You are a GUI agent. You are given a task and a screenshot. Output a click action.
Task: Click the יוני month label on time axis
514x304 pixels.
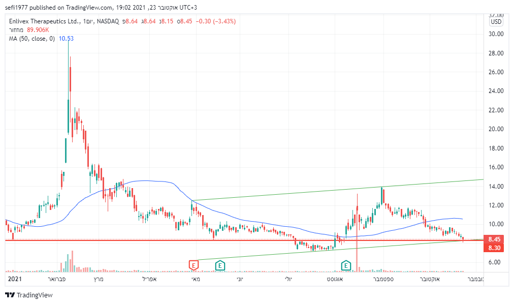(240, 279)
